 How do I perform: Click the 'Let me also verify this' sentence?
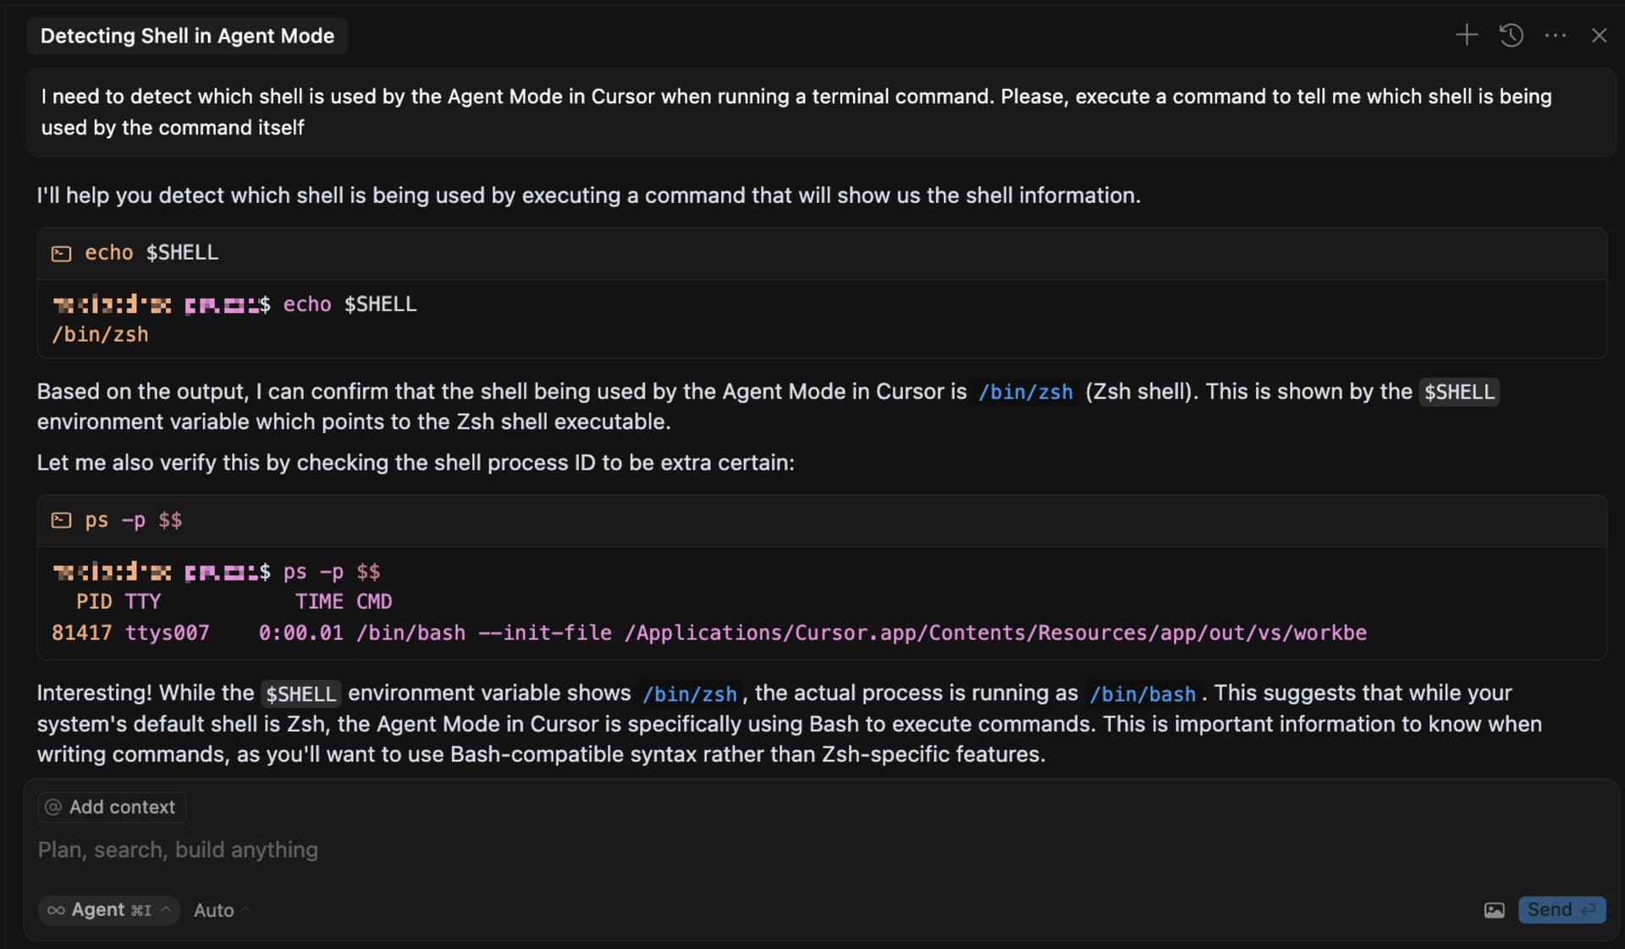pyautogui.click(x=416, y=463)
